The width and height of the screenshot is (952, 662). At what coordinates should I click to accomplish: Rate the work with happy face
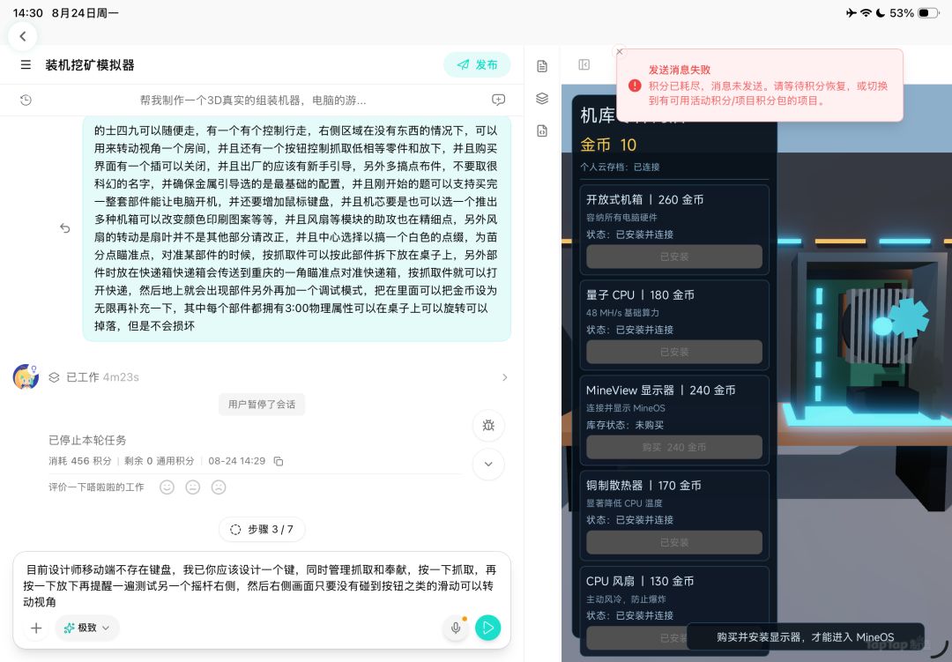(x=167, y=487)
